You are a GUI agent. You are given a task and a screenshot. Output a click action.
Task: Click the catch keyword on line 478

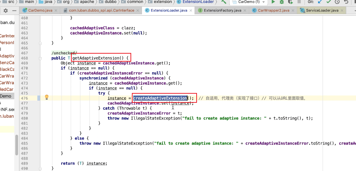(x=109, y=108)
